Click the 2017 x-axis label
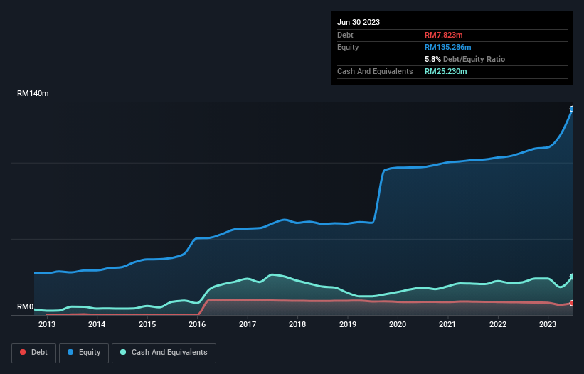Viewport: 584px width, 374px height. point(248,324)
